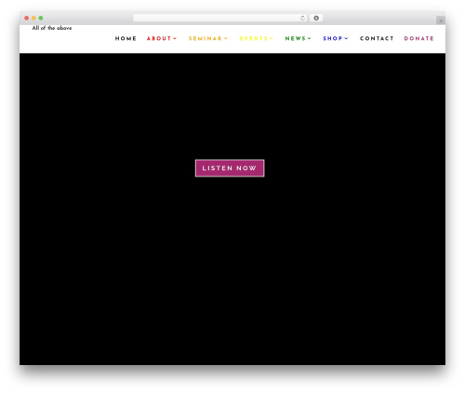Open the Donate page

[419, 38]
